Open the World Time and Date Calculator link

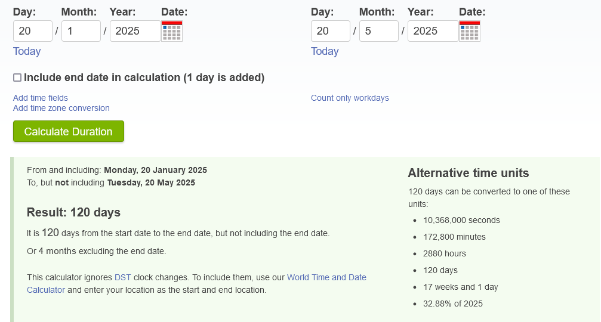point(326,277)
